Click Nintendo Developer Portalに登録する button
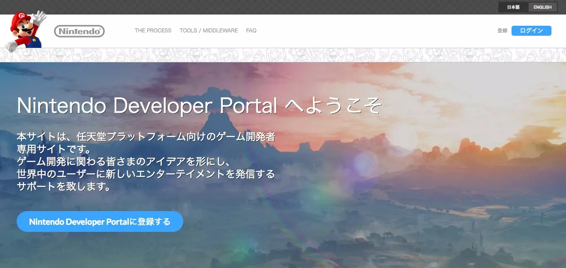Screen dimensions: 566x268 point(100,221)
